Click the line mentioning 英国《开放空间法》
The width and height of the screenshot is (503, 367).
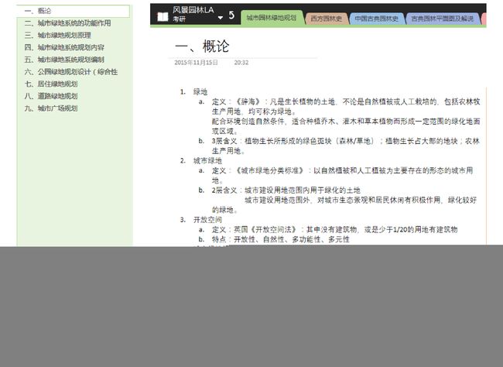(x=334, y=230)
